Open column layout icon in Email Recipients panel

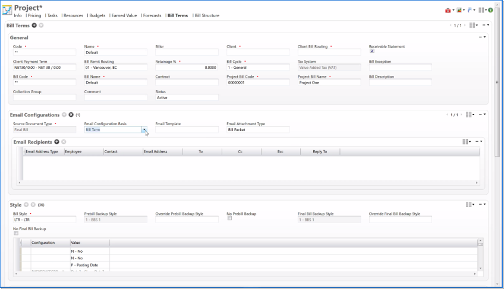pyautogui.click(x=466, y=142)
